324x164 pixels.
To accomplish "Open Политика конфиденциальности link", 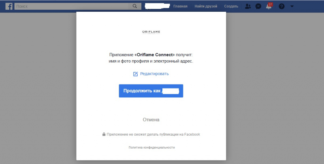I will point(151,147).
